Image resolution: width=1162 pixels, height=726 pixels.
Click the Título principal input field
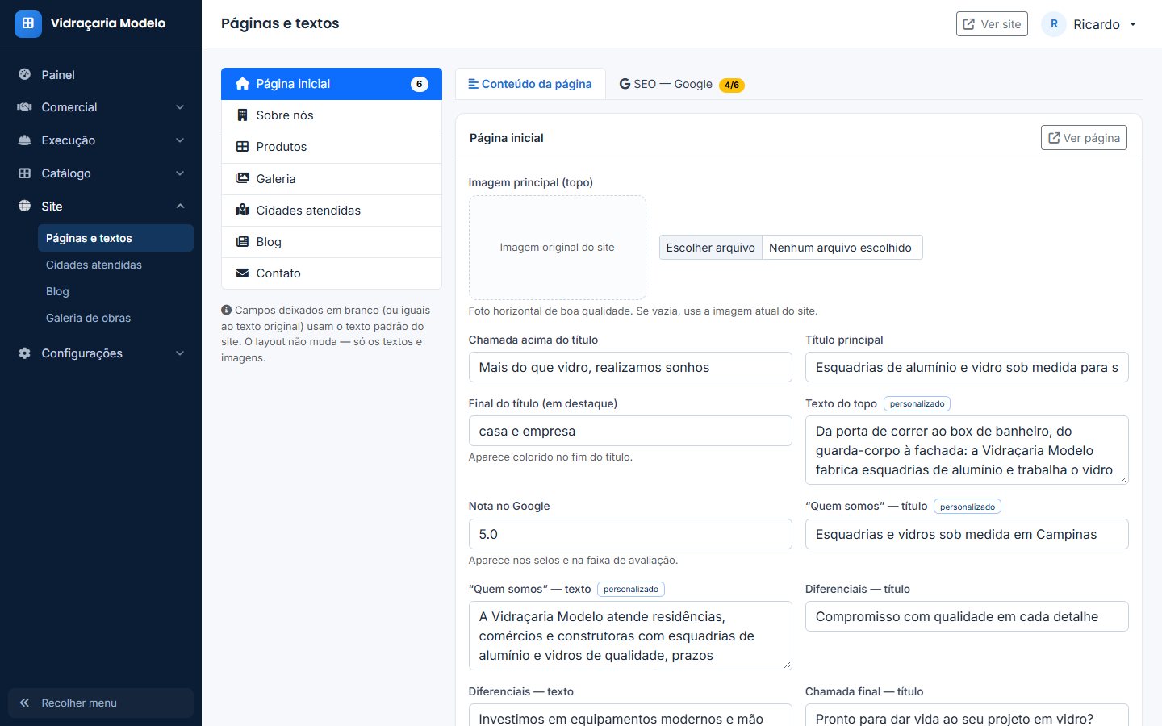[x=967, y=367]
